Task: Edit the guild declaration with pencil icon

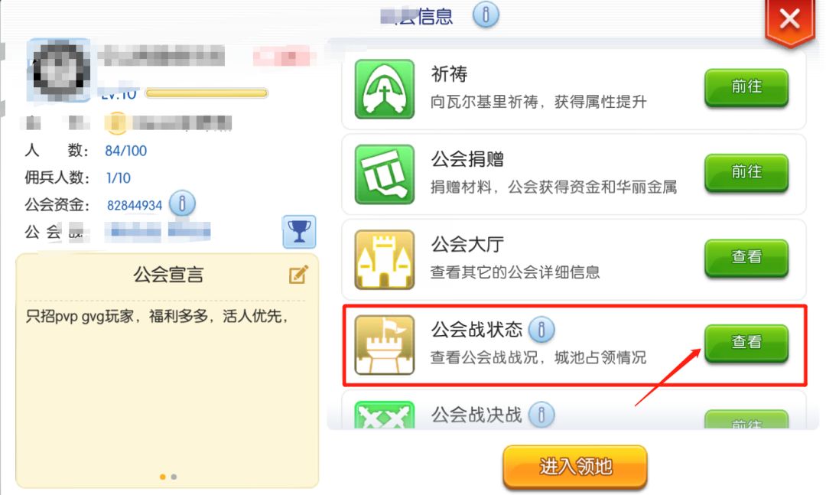Action: [298, 275]
